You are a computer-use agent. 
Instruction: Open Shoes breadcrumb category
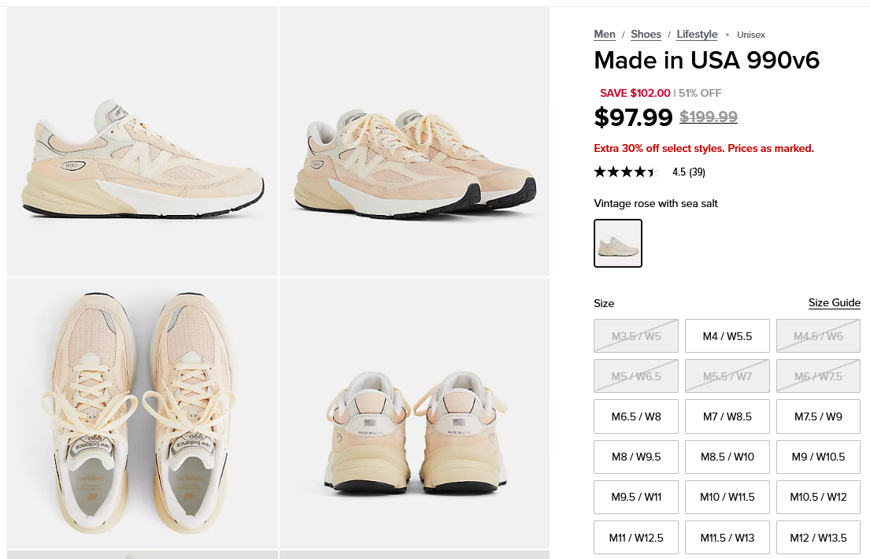tap(646, 34)
